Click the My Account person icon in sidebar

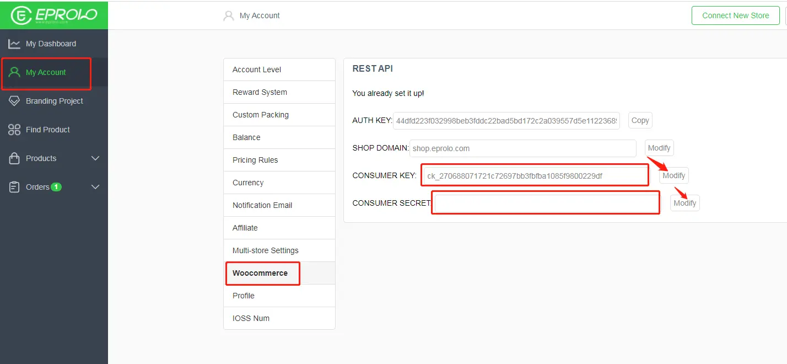click(14, 72)
